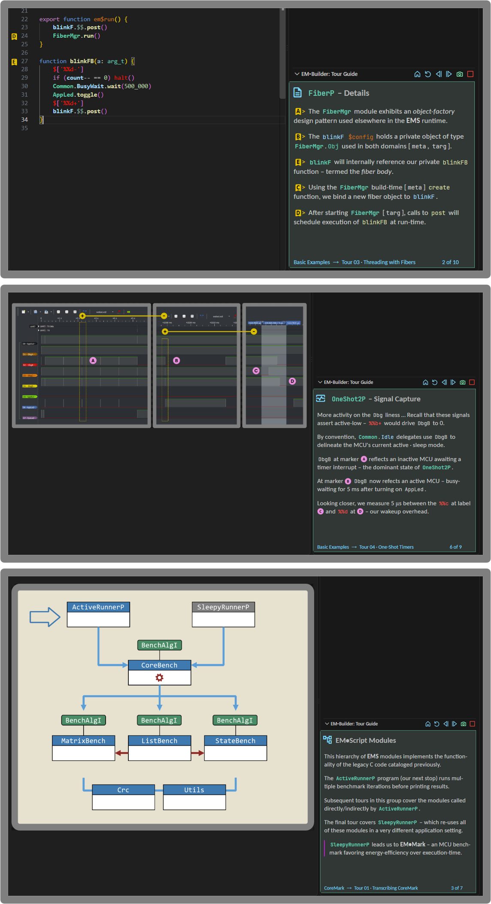Take a snapshot from the OneShot2P guide toolbar
This screenshot has height=904, width=491.
(463, 382)
